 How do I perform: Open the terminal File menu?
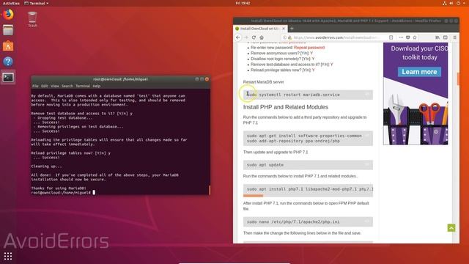pyautogui.click(x=35, y=86)
